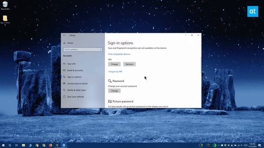Open Sync your settings page
The width and height of the screenshot is (264, 148).
coord(75,97)
